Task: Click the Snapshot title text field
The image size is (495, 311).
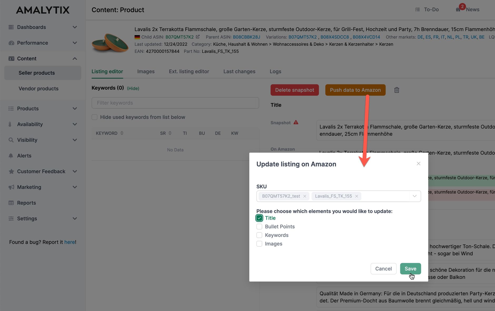Action: pyautogui.click(x=406, y=130)
